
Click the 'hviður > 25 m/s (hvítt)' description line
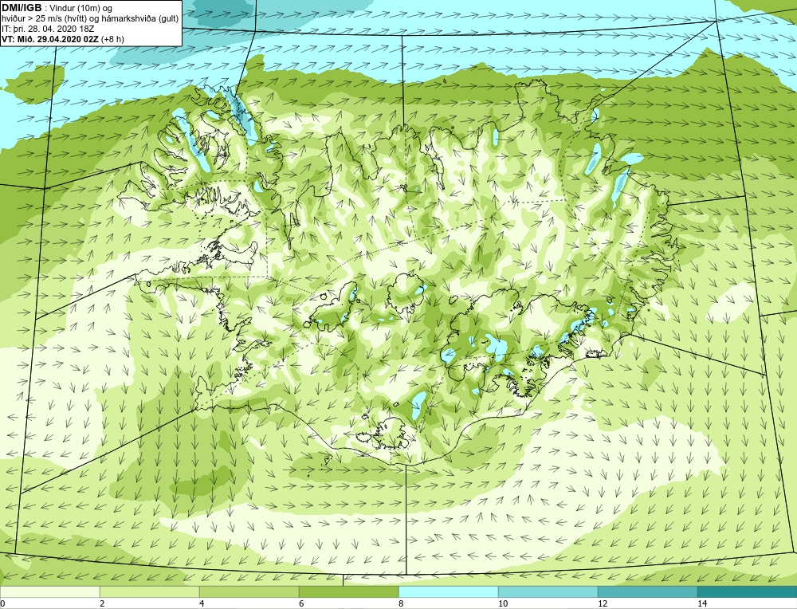[89, 19]
